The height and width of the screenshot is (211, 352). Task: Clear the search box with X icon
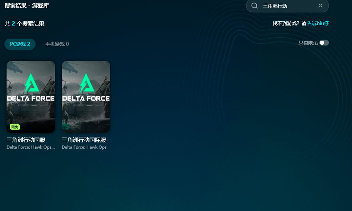320,6
